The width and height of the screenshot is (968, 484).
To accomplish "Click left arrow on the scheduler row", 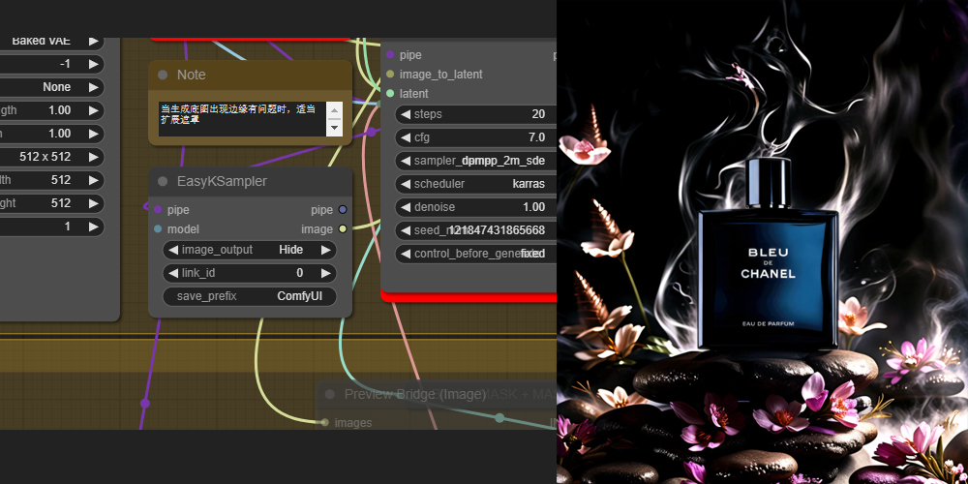I will coord(405,184).
